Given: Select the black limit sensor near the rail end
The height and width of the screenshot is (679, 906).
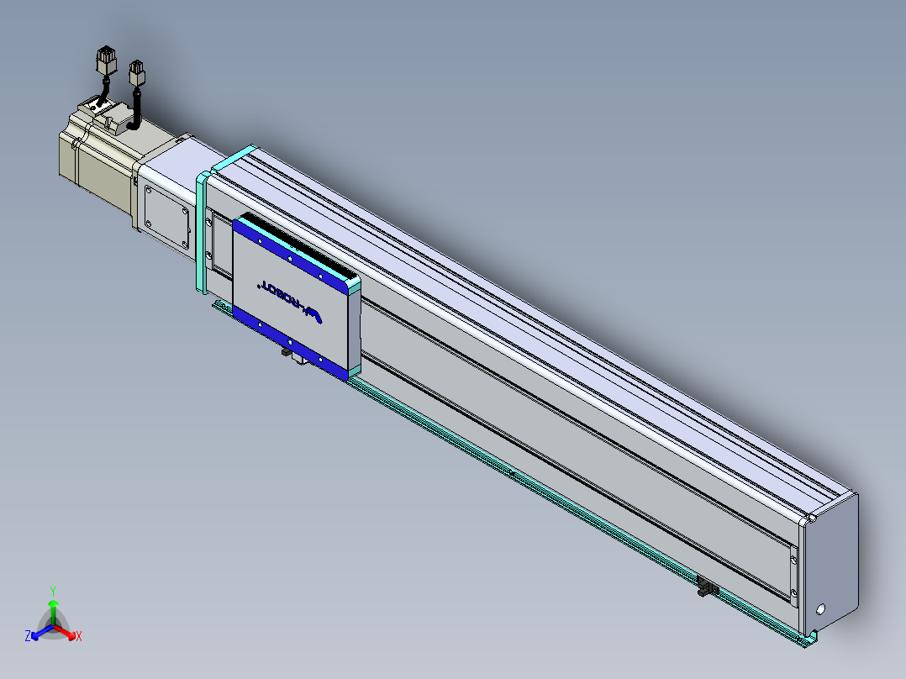Looking at the screenshot, I should point(708,587).
